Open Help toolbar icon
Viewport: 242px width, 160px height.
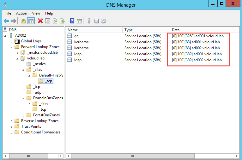pos(72,21)
